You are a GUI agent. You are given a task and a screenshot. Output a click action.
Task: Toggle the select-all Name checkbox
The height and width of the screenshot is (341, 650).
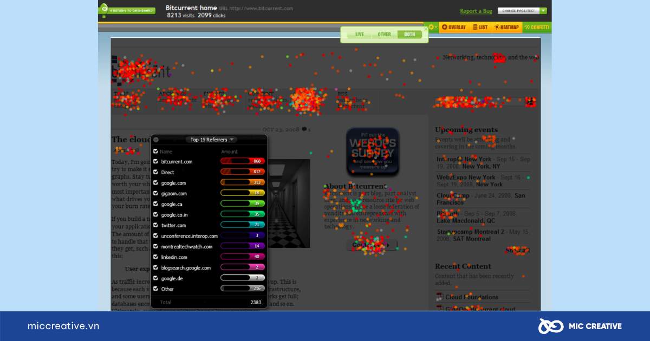[x=156, y=152]
